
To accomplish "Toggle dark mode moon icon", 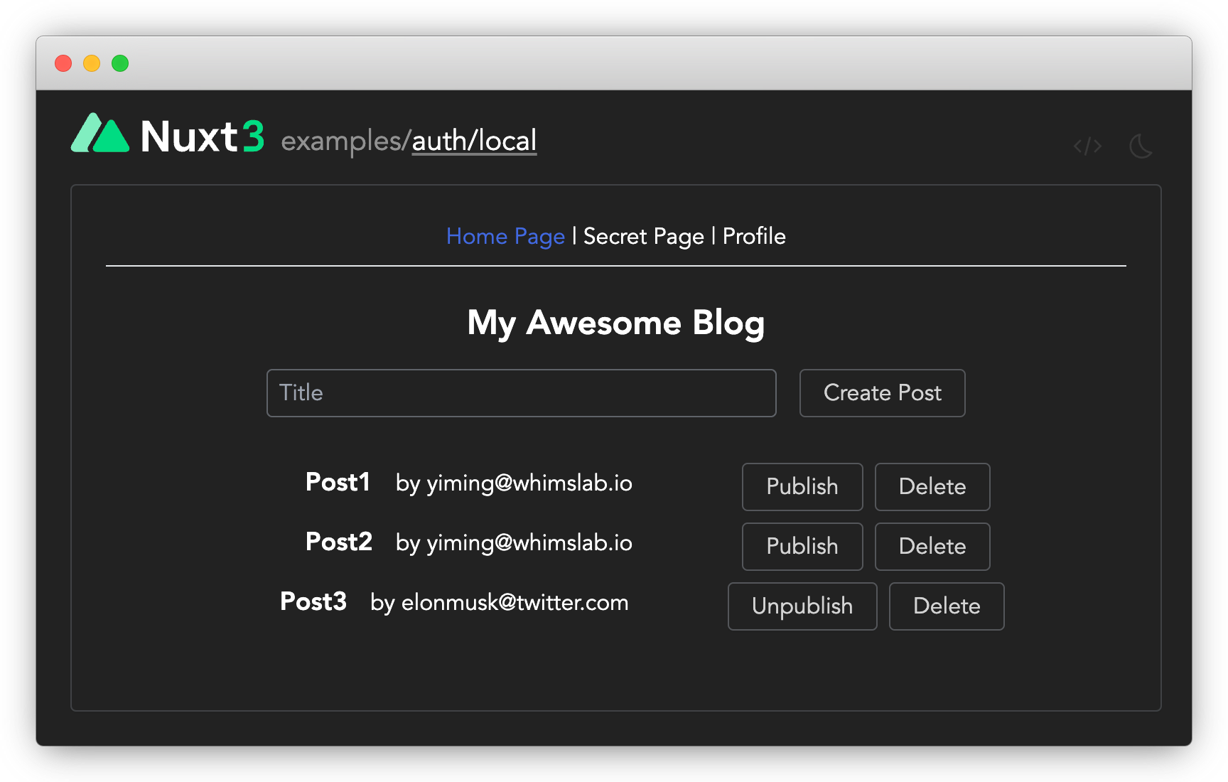I will (x=1141, y=146).
